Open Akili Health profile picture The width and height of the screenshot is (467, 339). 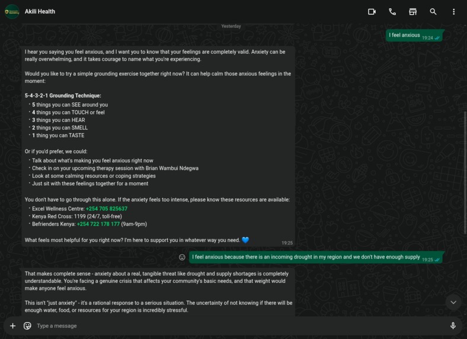12,12
